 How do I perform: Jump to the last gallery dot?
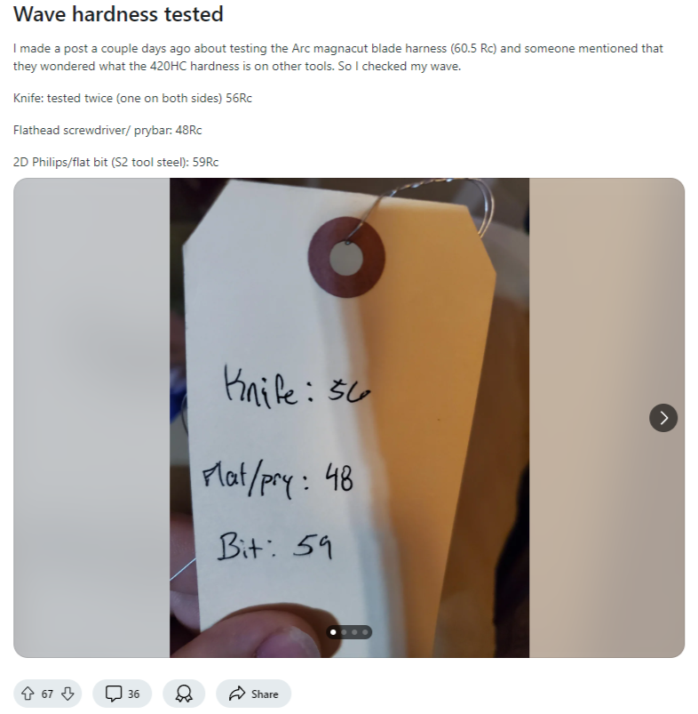365,632
